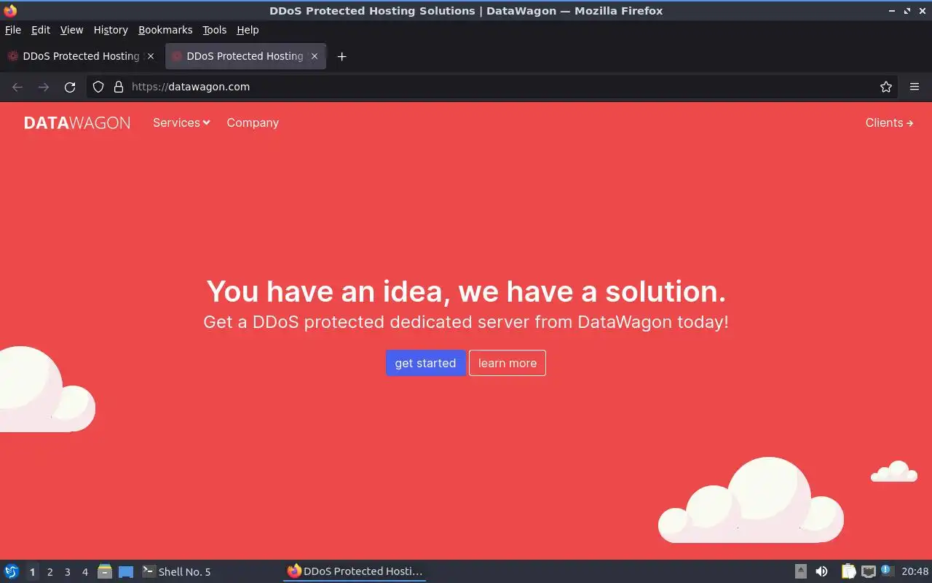Screen dimensions: 932x583
Task: Click the show desktop taskbar icon
Action: click(126, 571)
